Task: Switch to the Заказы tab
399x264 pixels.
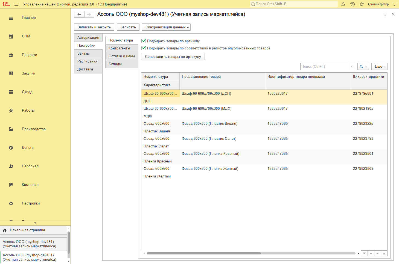Action: point(88,54)
